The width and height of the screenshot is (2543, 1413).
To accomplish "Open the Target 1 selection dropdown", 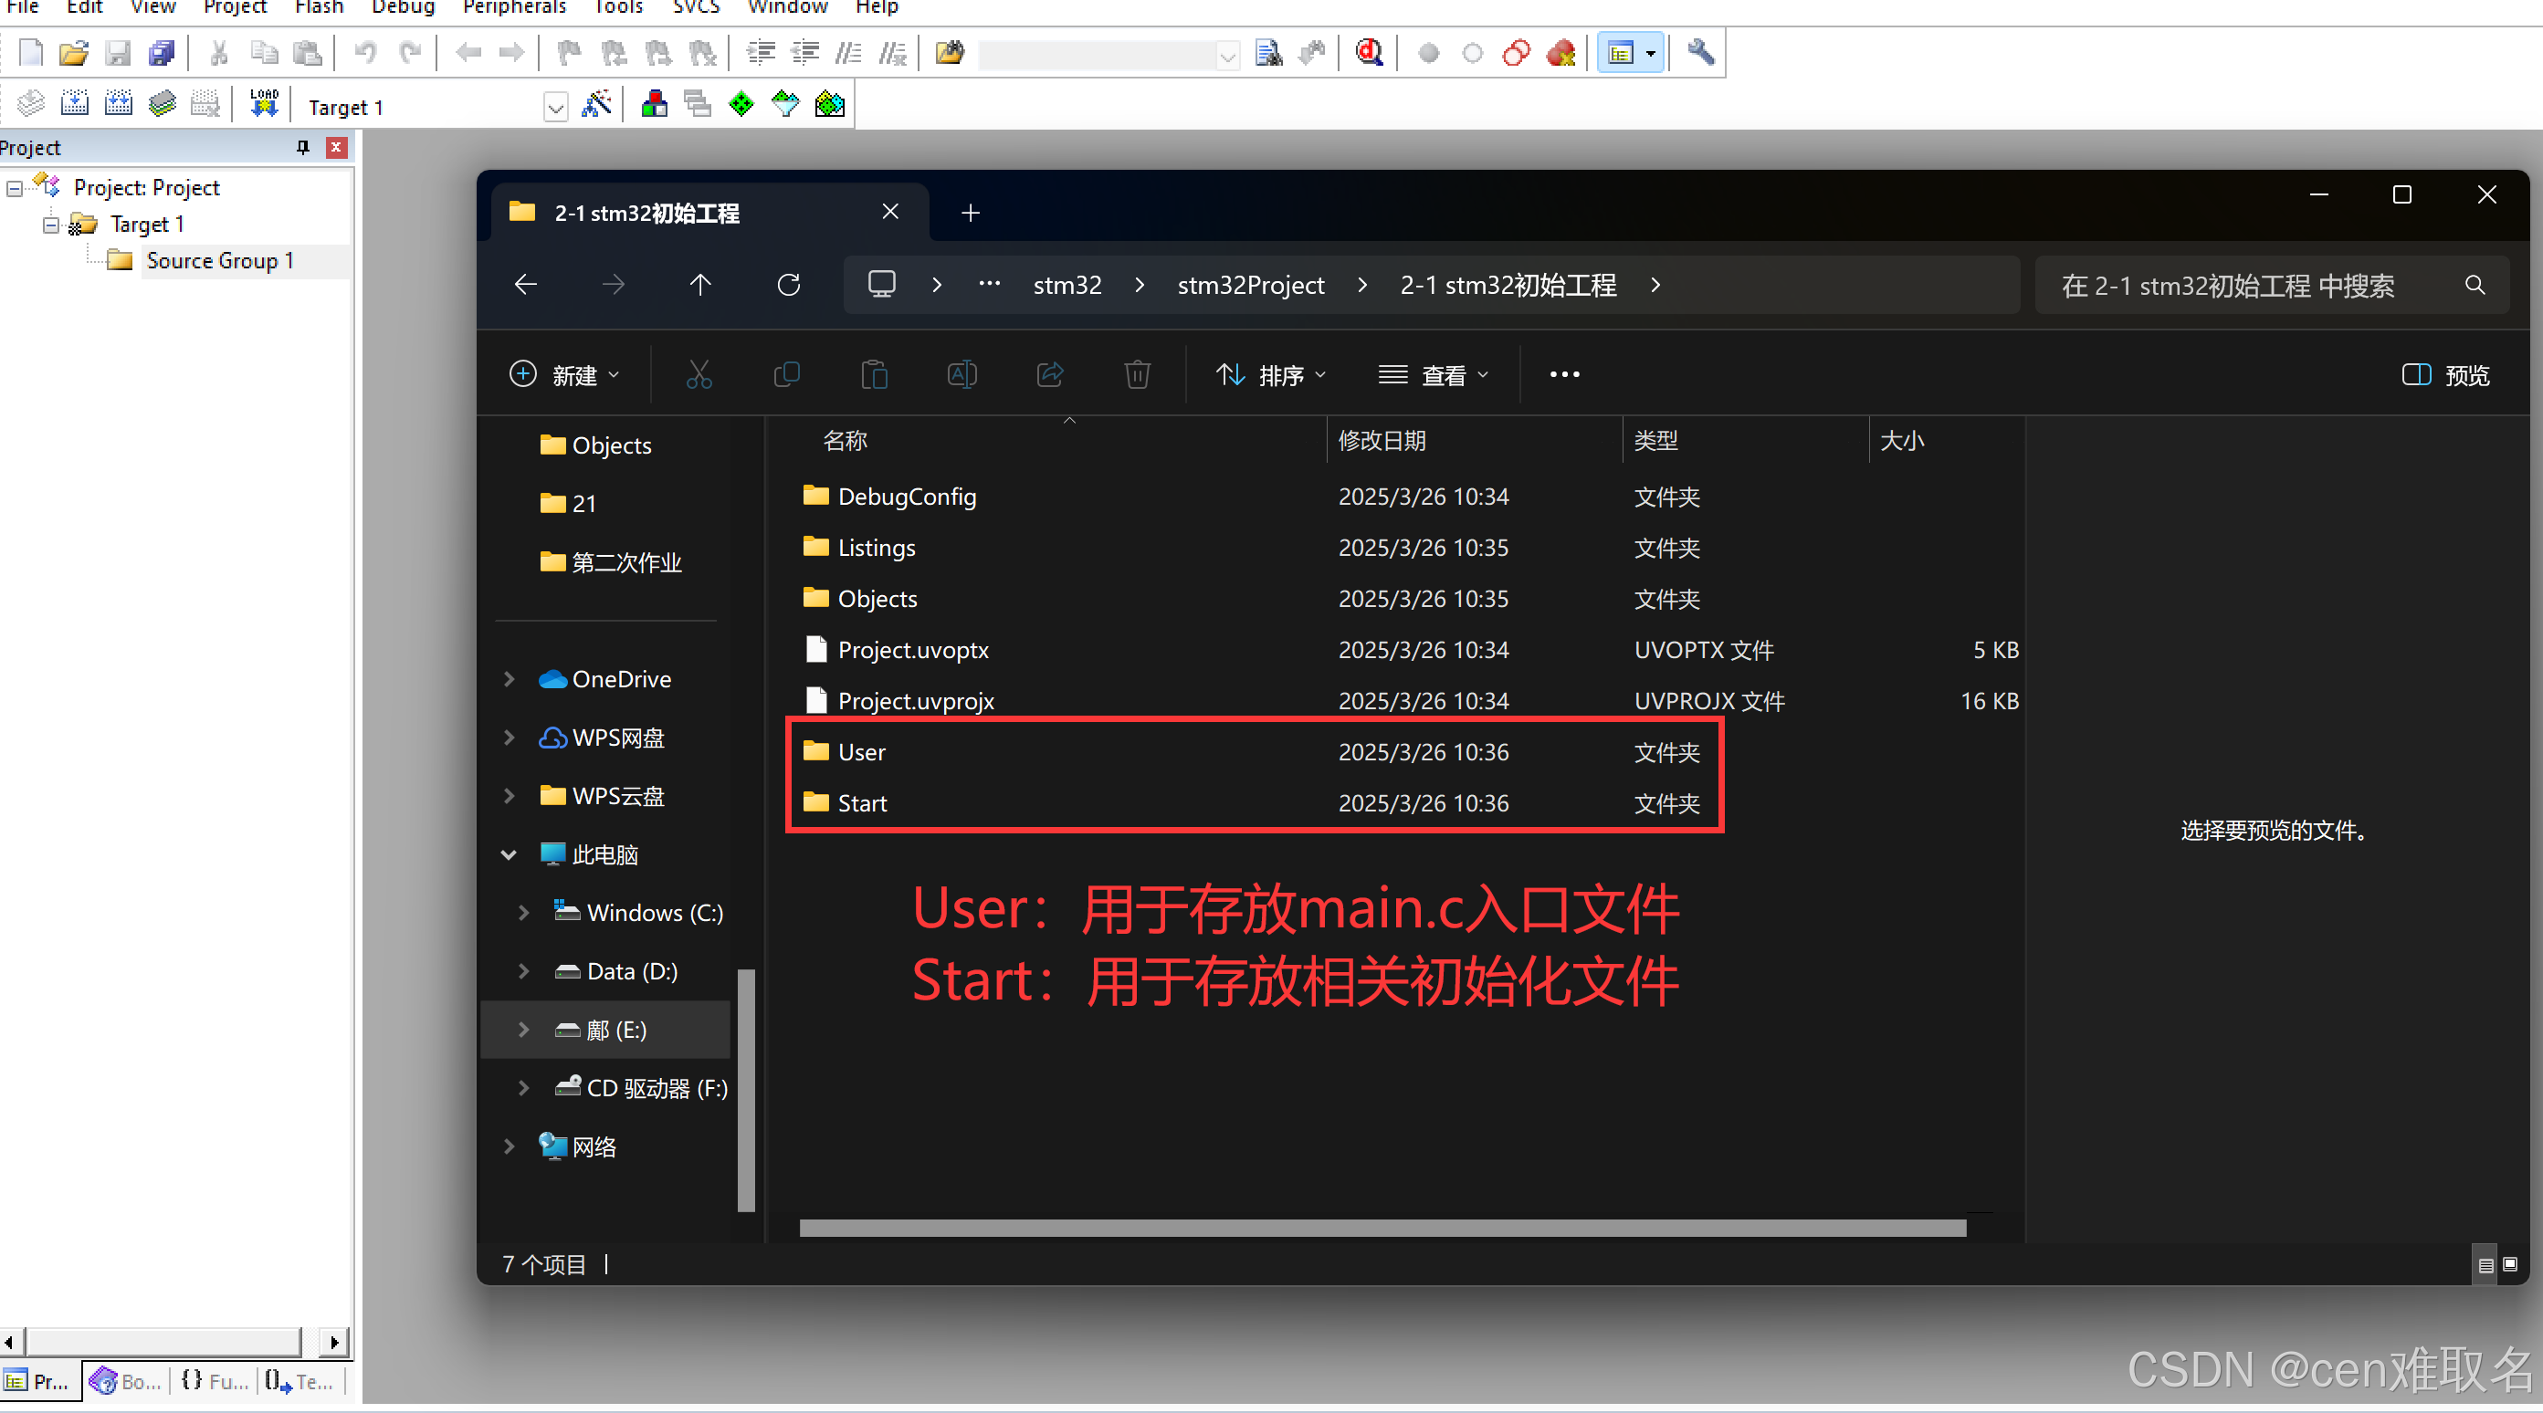I will click(556, 107).
